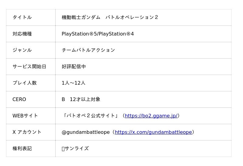The height and width of the screenshot is (166, 243).
Task: Click the 「バトオペ２公式サイト」 text
Action: click(91, 116)
